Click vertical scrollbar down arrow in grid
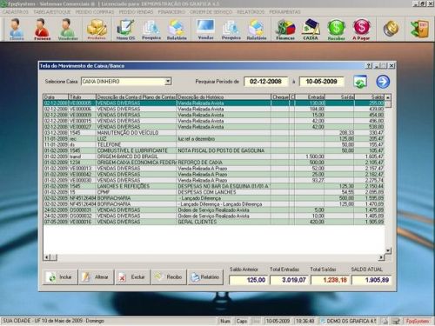Screen dimensions: 435x326 (388, 250)
